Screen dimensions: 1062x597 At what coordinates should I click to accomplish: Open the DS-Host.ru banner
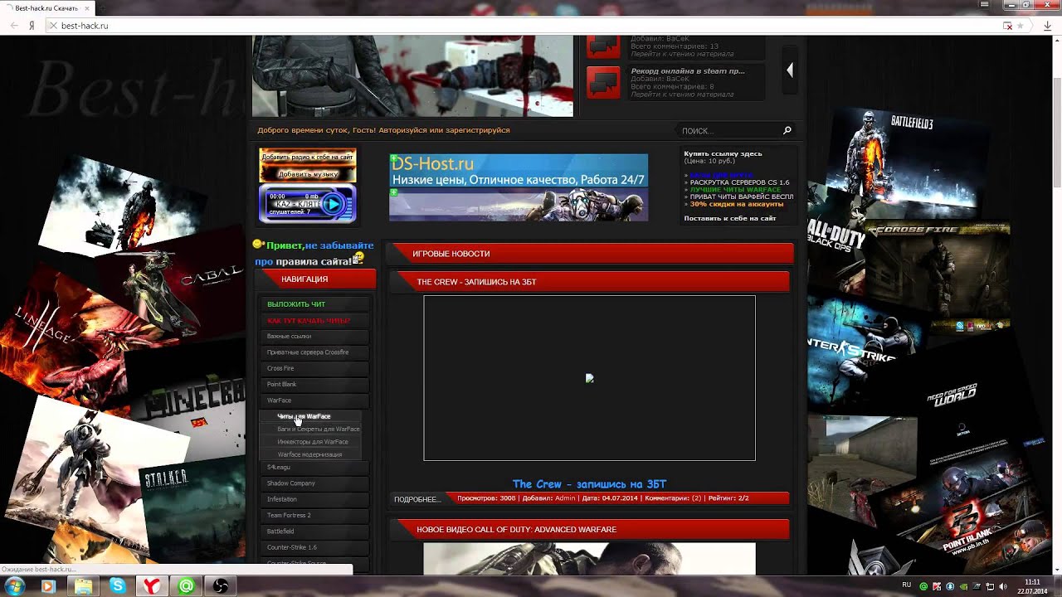tap(519, 171)
